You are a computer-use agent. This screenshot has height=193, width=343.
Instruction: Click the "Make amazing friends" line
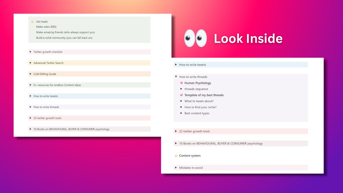[x=65, y=32]
